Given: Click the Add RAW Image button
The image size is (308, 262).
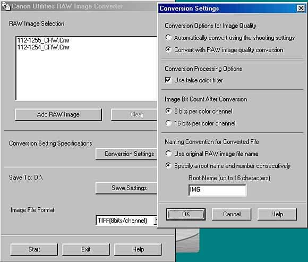Looking at the screenshot, I should point(58,114).
